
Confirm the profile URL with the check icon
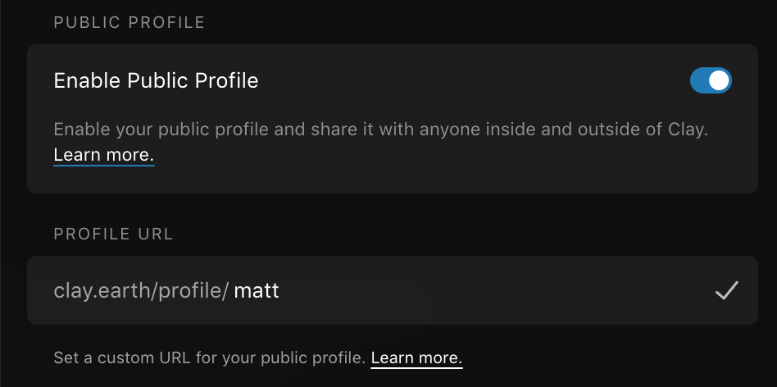click(x=726, y=290)
